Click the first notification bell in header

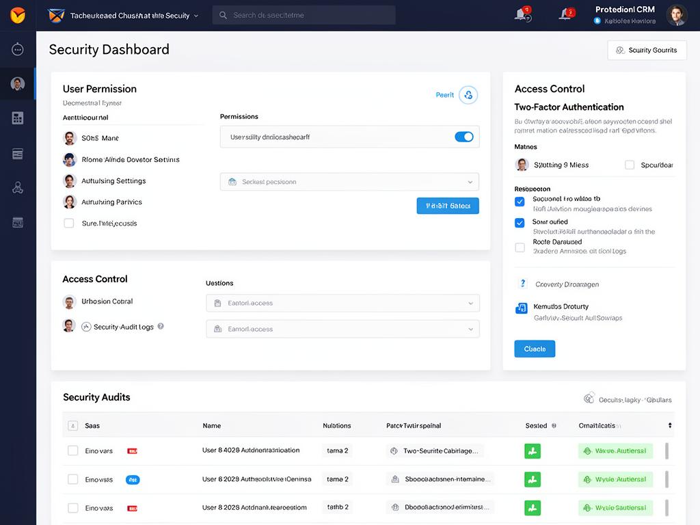521,14
